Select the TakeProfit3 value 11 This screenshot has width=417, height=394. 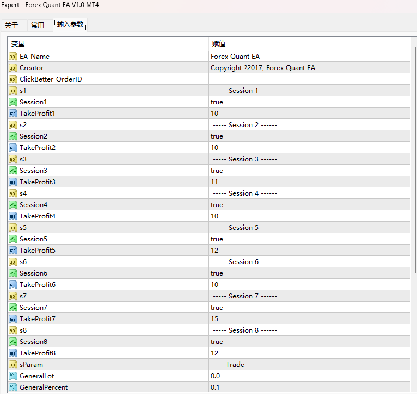(310, 182)
